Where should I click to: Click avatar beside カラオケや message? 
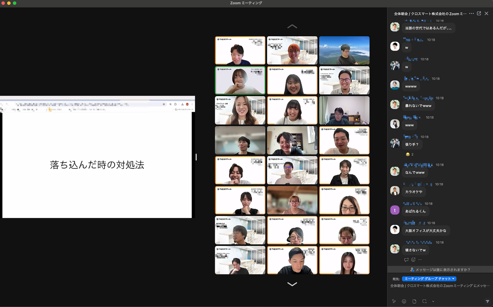(395, 190)
